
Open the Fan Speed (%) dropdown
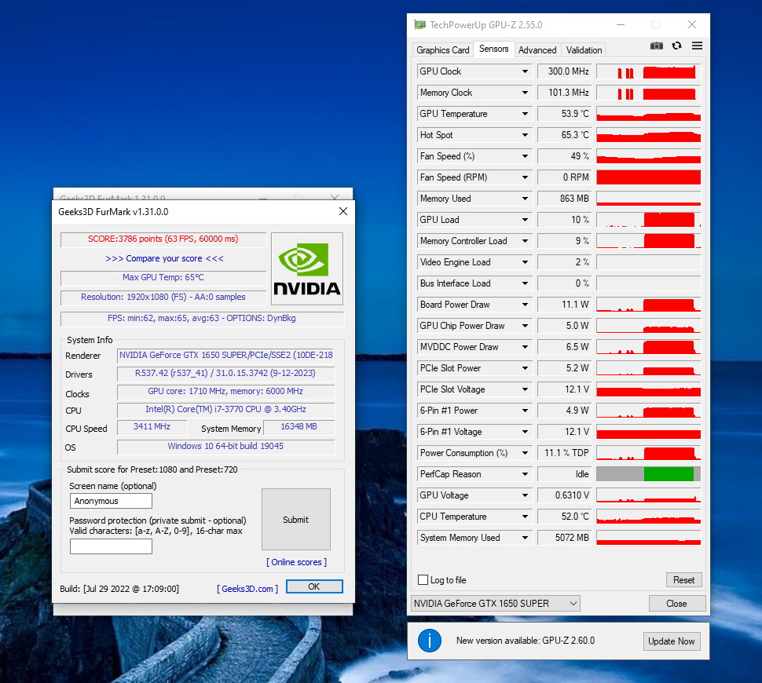click(x=525, y=156)
